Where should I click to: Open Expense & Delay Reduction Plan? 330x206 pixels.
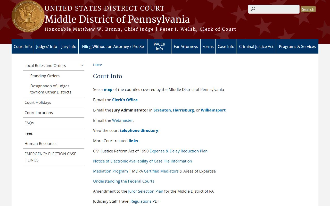pyautogui.click(x=178, y=151)
